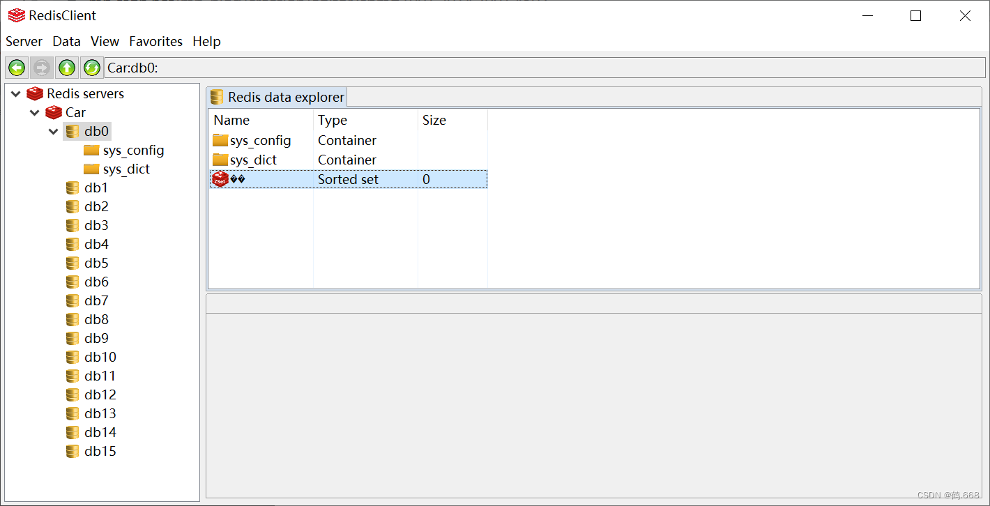Click the Car server red icon
This screenshot has height=506, width=990.
point(54,112)
